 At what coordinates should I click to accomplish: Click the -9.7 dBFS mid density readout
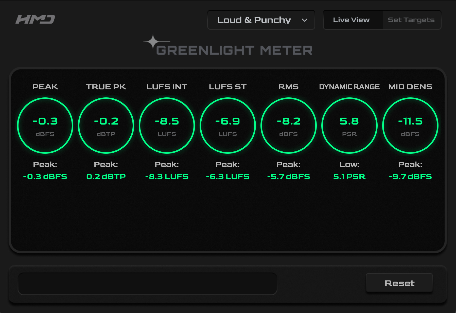point(410,177)
